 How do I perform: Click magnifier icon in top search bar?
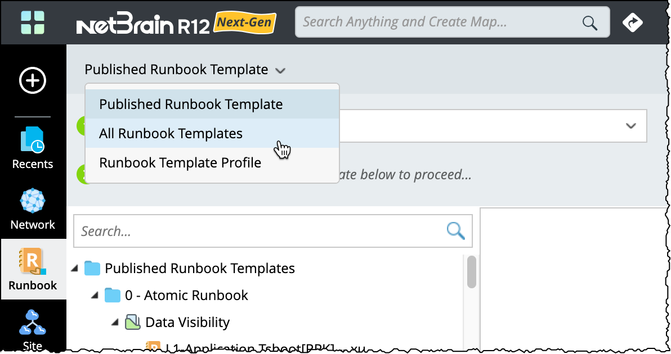[589, 22]
